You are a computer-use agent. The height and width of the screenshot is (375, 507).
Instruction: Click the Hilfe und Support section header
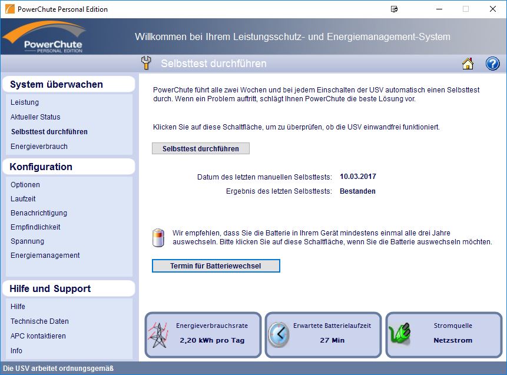(68, 288)
